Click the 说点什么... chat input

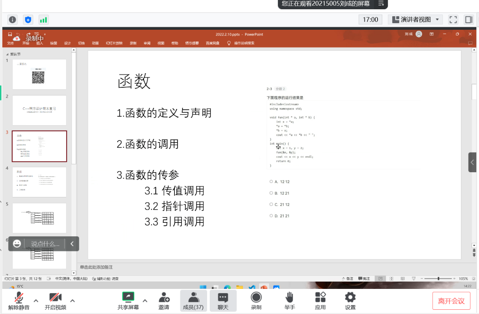pyautogui.click(x=45, y=244)
